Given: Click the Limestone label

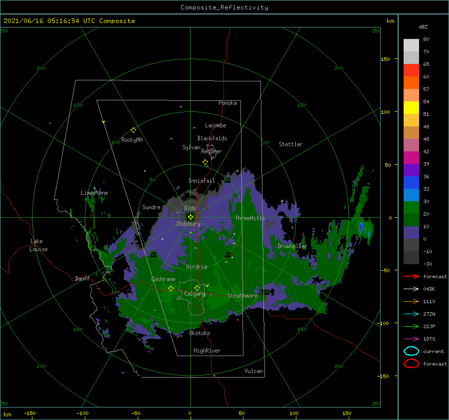Looking at the screenshot, I should (x=94, y=193).
